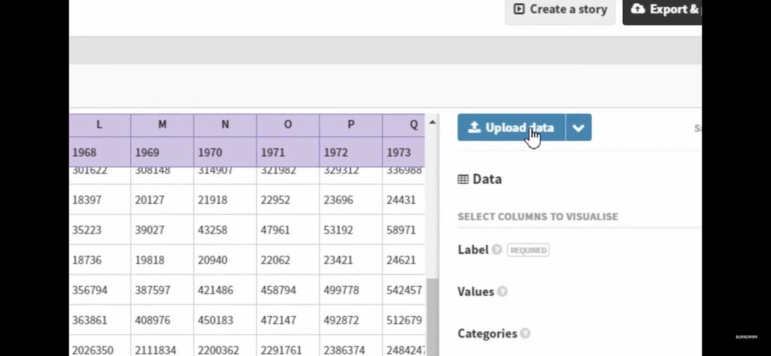The width and height of the screenshot is (771, 356).
Task: Click the cell containing 408976
Action: [163, 320]
